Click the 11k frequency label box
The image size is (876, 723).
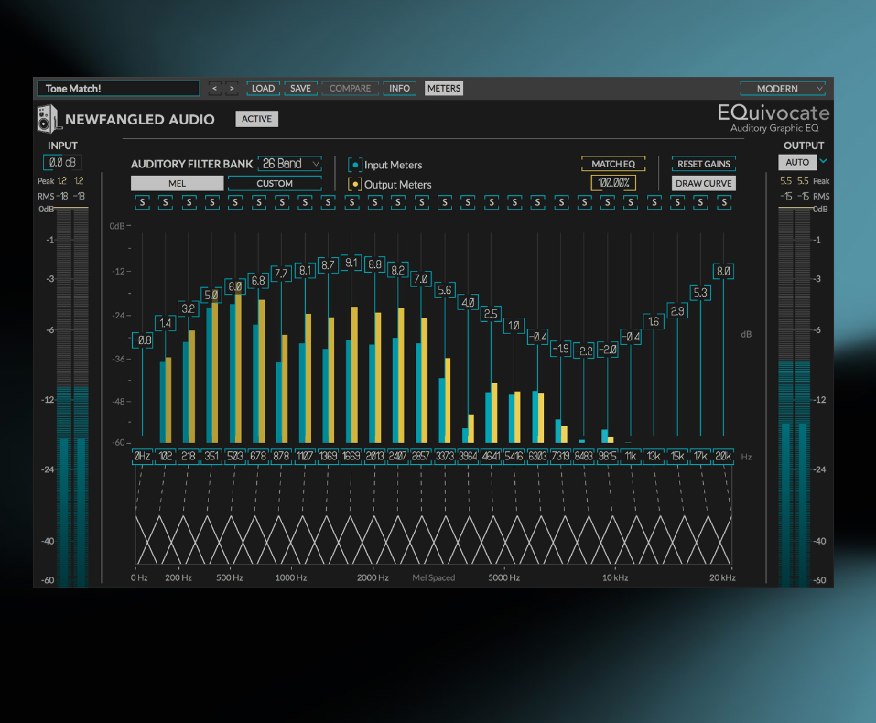tap(631, 457)
